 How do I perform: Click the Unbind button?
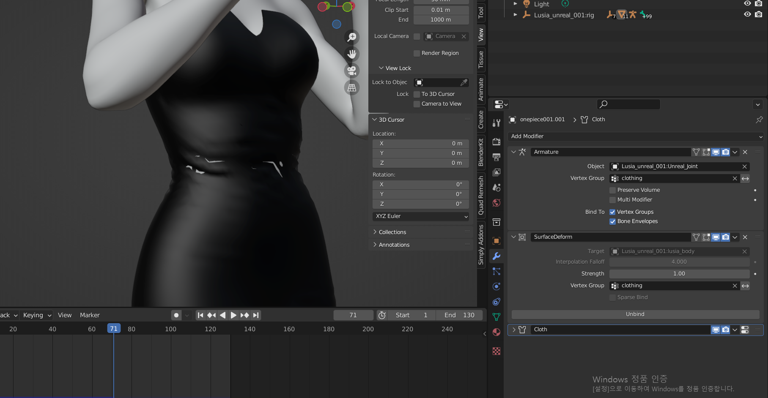(635, 314)
